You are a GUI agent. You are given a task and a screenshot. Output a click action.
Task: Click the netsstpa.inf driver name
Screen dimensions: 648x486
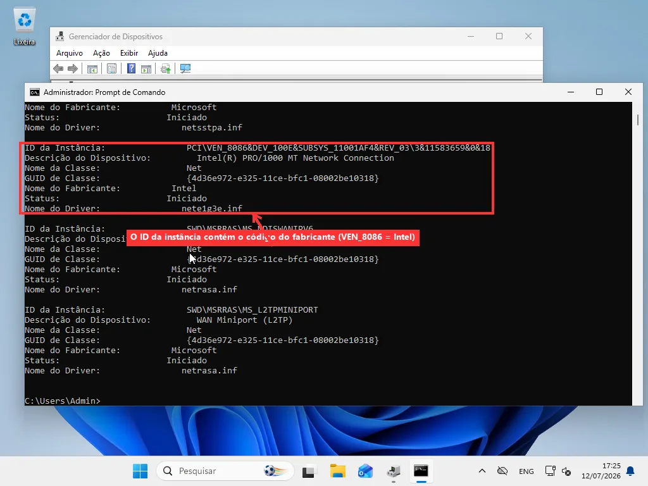pos(211,127)
